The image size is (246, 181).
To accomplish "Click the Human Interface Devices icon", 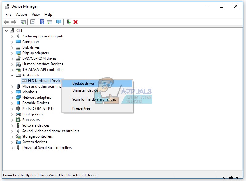I will [18, 64].
